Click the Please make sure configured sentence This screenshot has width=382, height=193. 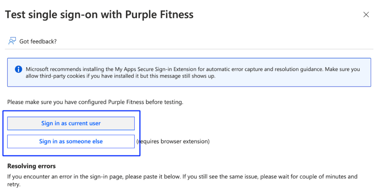(95, 102)
